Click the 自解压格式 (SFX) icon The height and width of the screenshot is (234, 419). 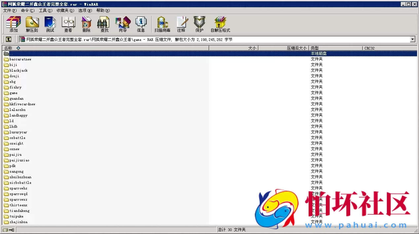click(220, 24)
